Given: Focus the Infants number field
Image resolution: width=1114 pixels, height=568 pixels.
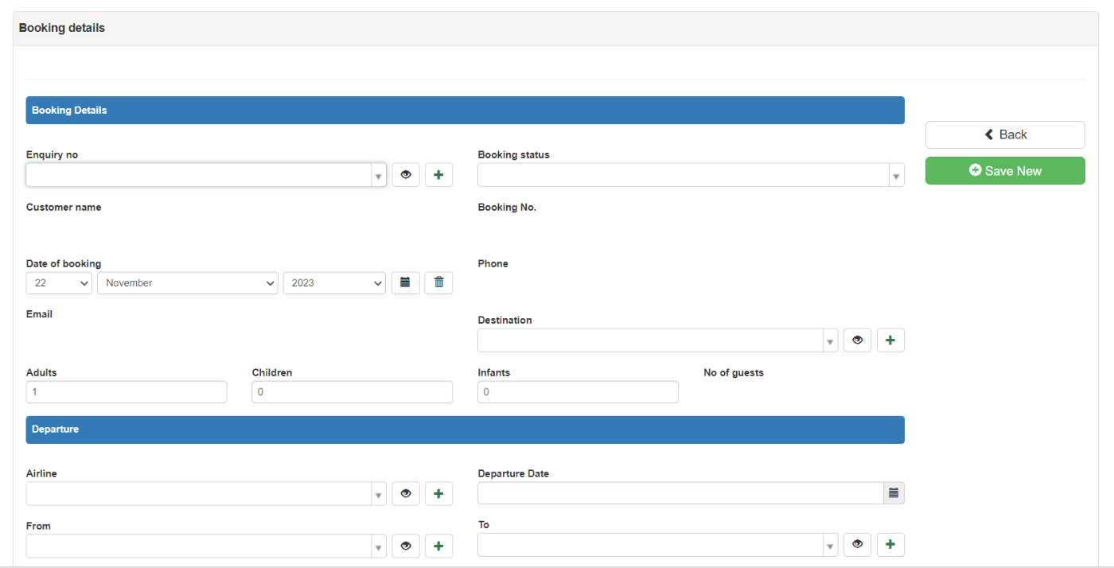Looking at the screenshot, I should click(x=578, y=392).
